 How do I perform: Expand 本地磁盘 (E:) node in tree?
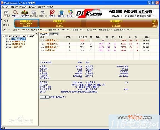[x=6, y=44]
